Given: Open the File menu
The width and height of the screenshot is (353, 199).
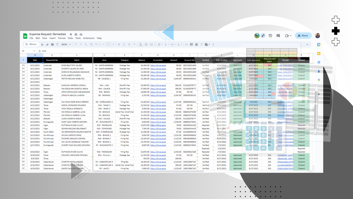Looking at the screenshot, I should coord(31,38).
